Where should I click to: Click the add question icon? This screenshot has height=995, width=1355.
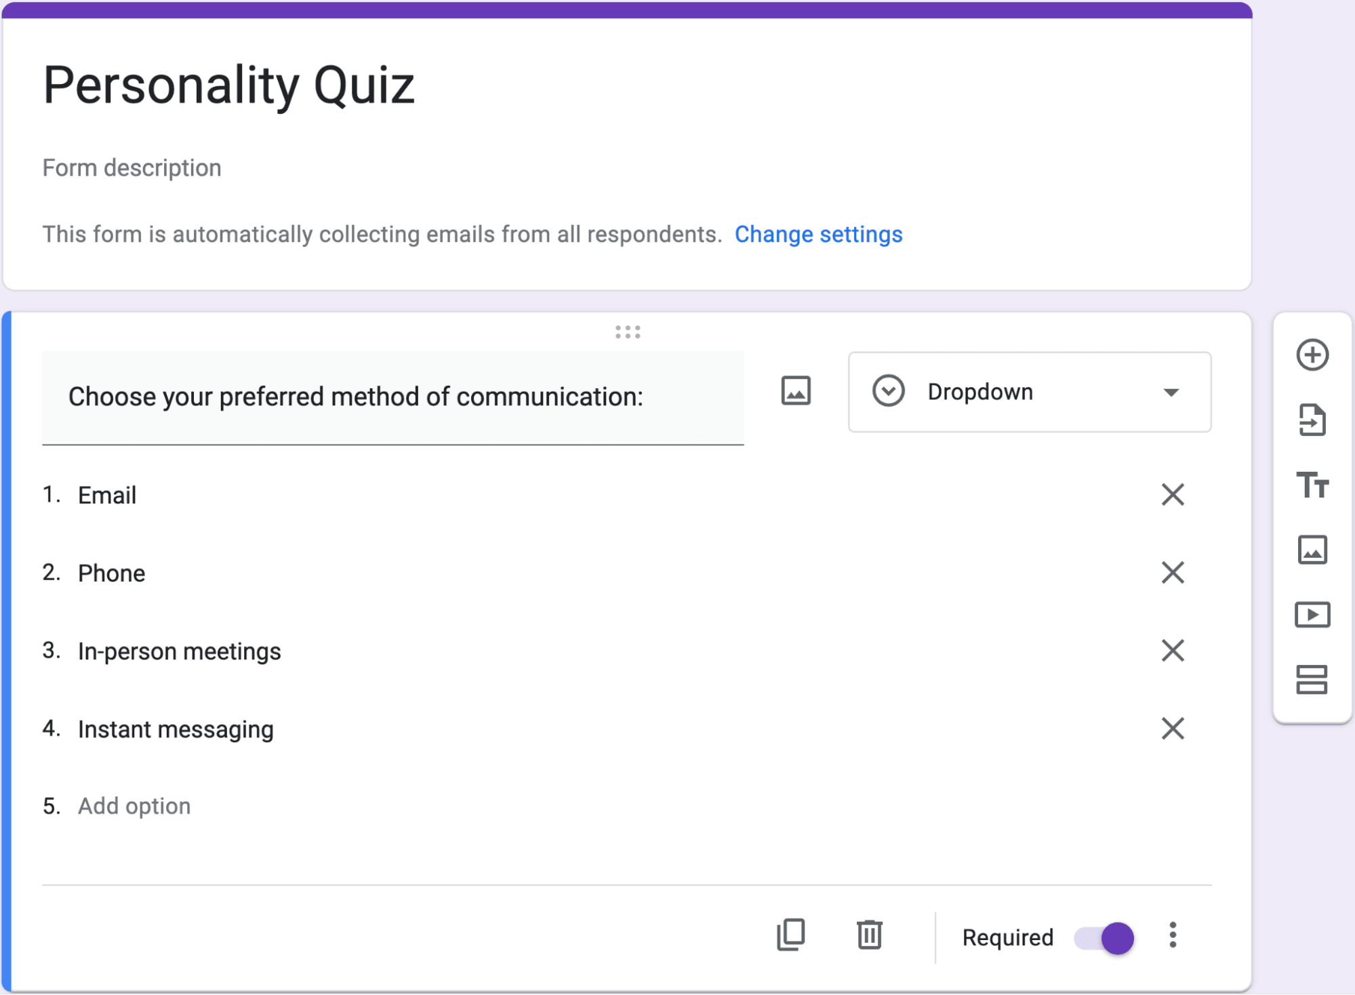1312,356
